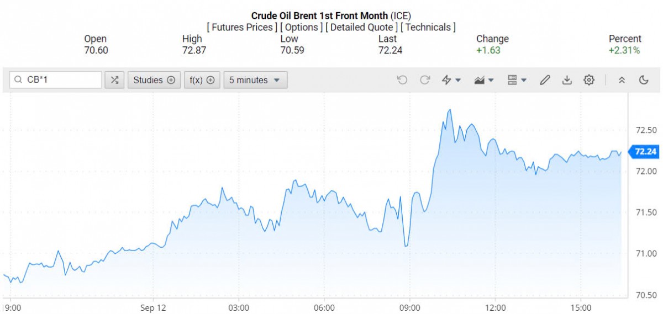Open the Technicals link
663x314 pixels.
coord(428,27)
